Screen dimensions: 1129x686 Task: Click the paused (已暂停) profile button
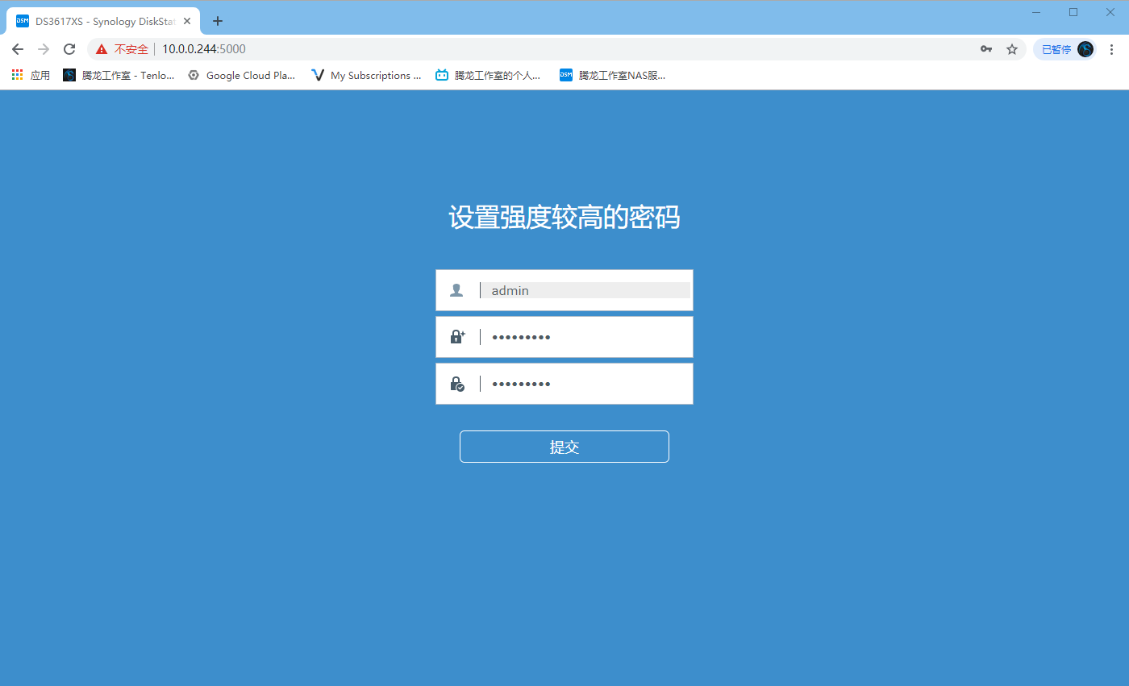click(1065, 49)
